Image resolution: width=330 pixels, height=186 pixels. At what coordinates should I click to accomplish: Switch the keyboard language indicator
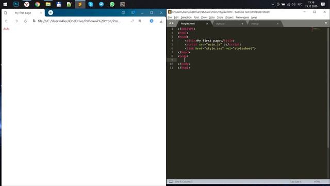tap(300, 4)
